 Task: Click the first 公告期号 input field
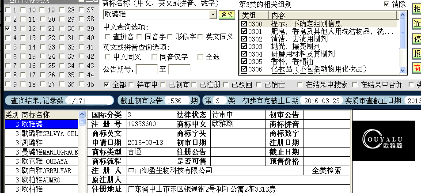pyautogui.click(x=146, y=69)
